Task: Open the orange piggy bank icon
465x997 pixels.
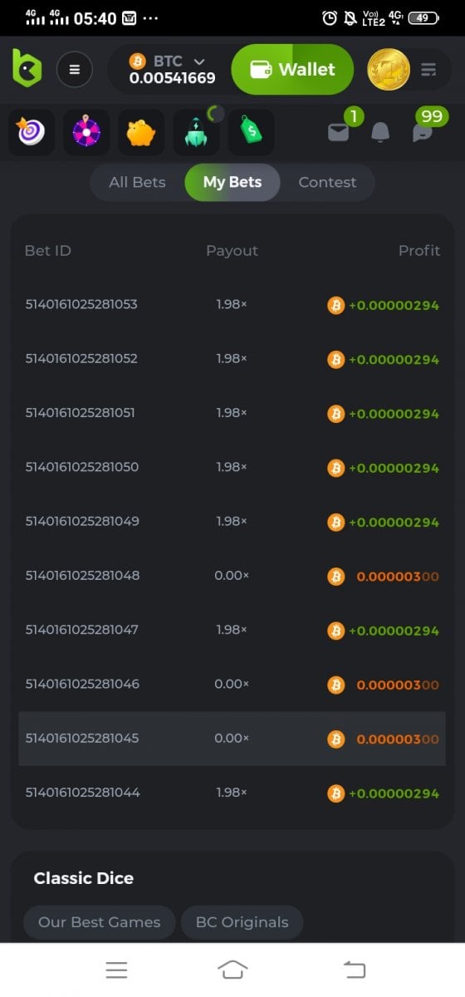Action: click(x=141, y=132)
